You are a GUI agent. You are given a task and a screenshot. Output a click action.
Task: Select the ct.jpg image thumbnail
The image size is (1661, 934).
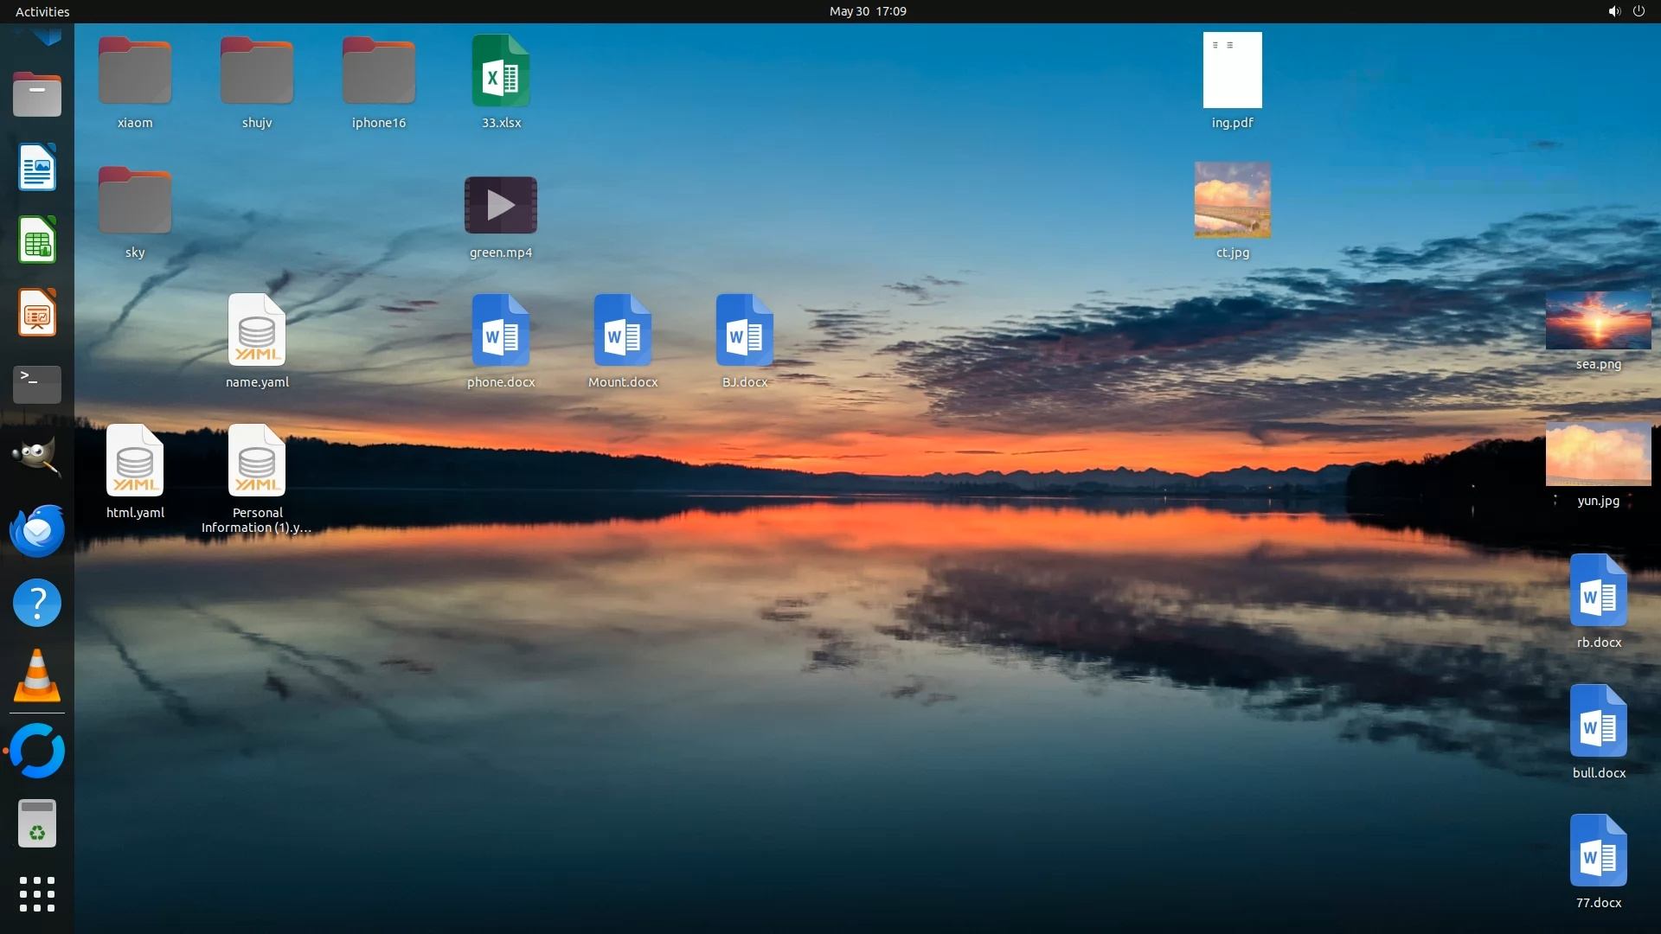click(x=1232, y=200)
